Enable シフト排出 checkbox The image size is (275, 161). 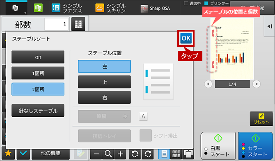click(146, 136)
